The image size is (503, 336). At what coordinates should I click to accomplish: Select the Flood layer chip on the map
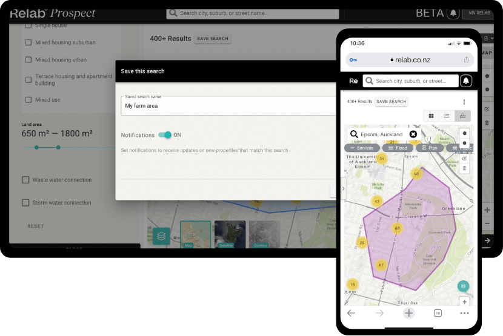click(398, 148)
